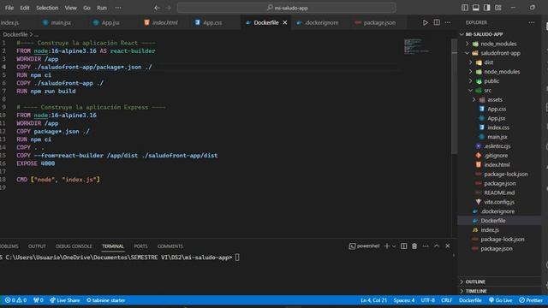The image size is (548, 308).
Task: Open the Run menu
Action: click(102, 8)
